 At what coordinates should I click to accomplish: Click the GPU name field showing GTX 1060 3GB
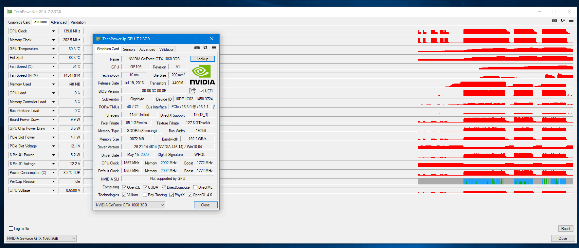click(154, 59)
